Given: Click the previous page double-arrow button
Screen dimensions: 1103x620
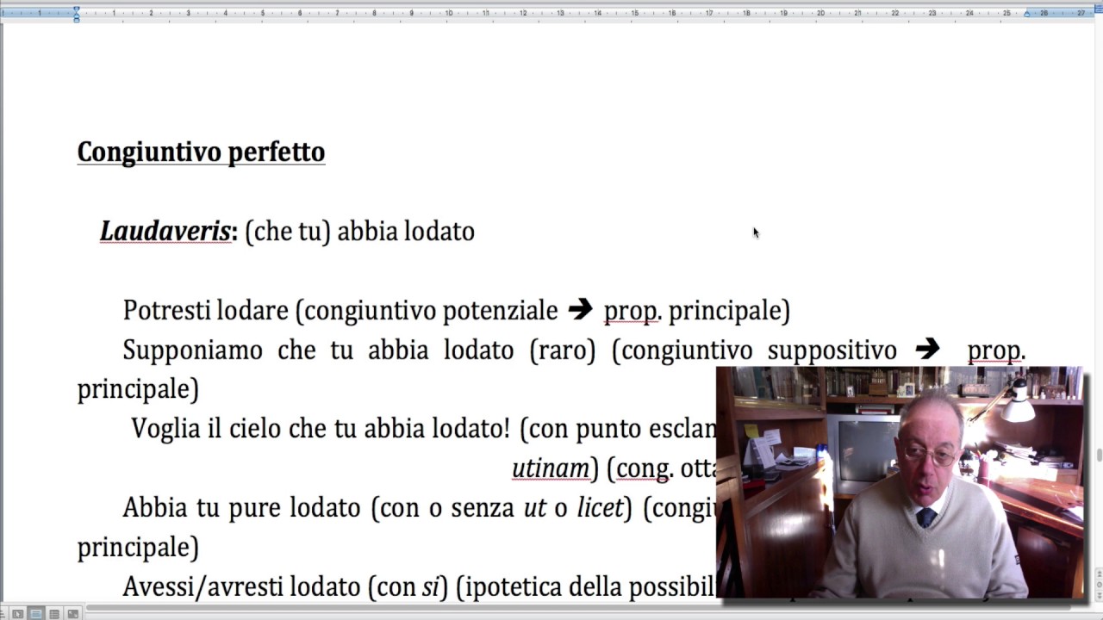Looking at the screenshot, I should pyautogui.click(x=1100, y=573).
